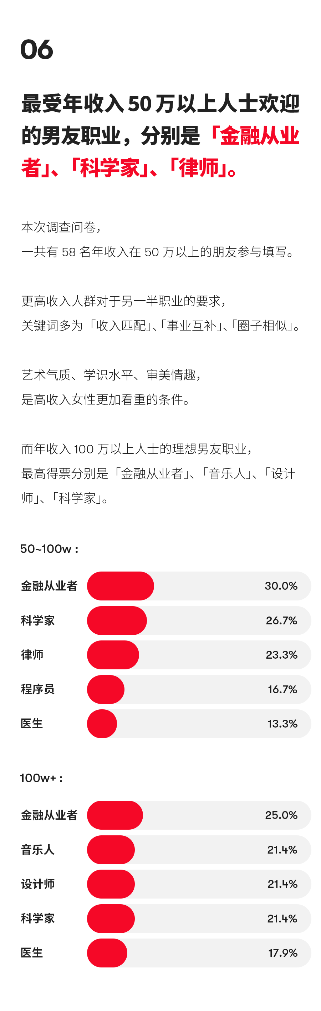The image size is (321, 1011).
Task: Click the 30.0% percentage value
Action: 281,586
